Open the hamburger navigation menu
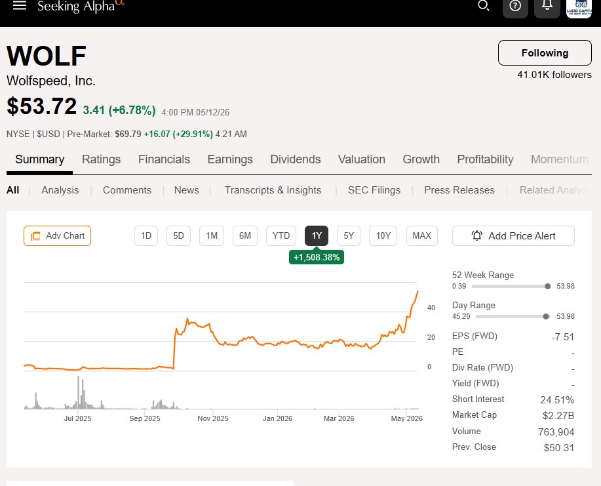 click(x=20, y=5)
